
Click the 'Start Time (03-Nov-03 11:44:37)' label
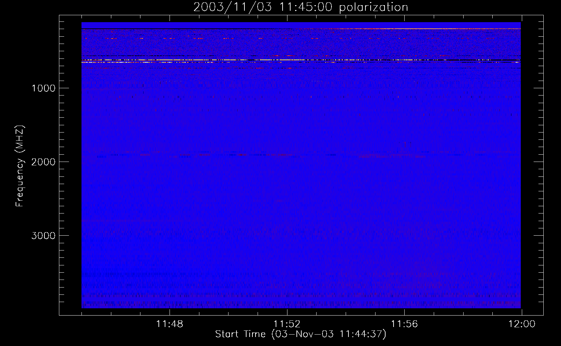[301, 334]
